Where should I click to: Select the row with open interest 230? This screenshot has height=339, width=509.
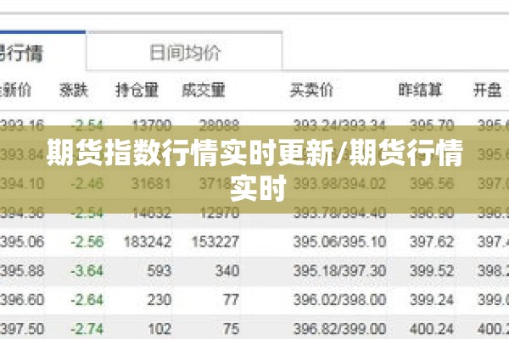(255, 300)
